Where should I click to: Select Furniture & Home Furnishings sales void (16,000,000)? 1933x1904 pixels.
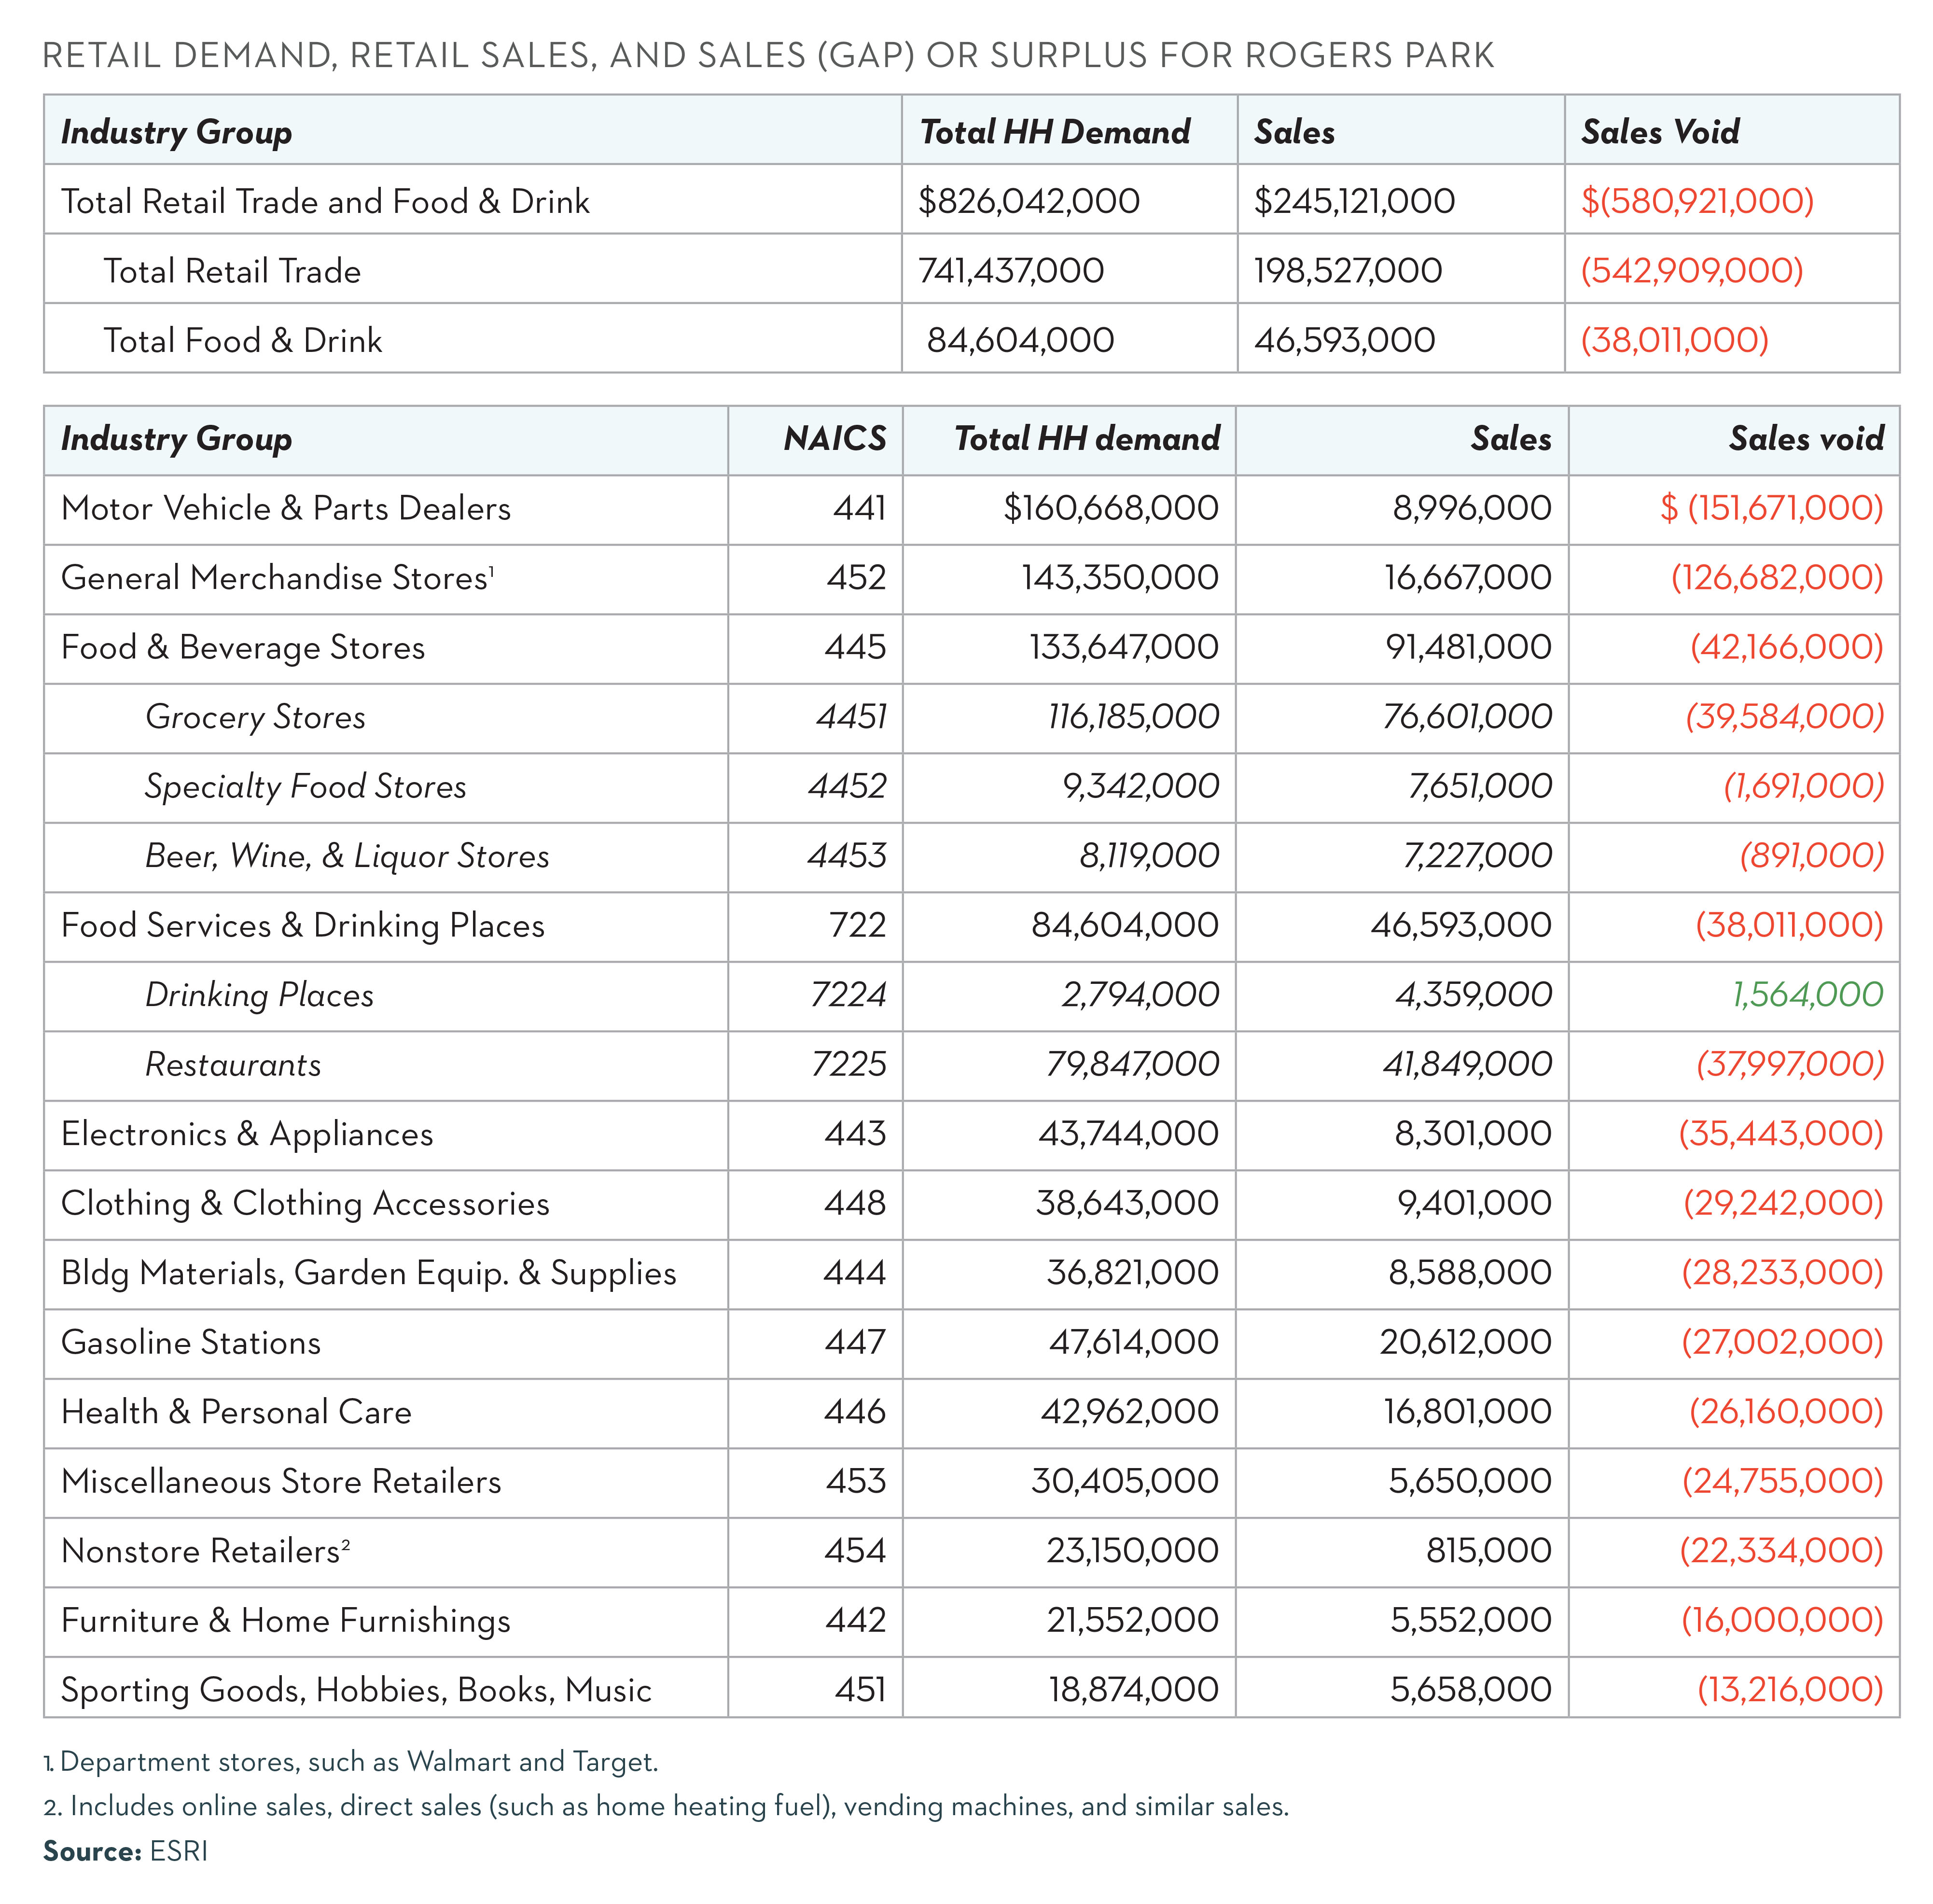click(x=1781, y=1620)
